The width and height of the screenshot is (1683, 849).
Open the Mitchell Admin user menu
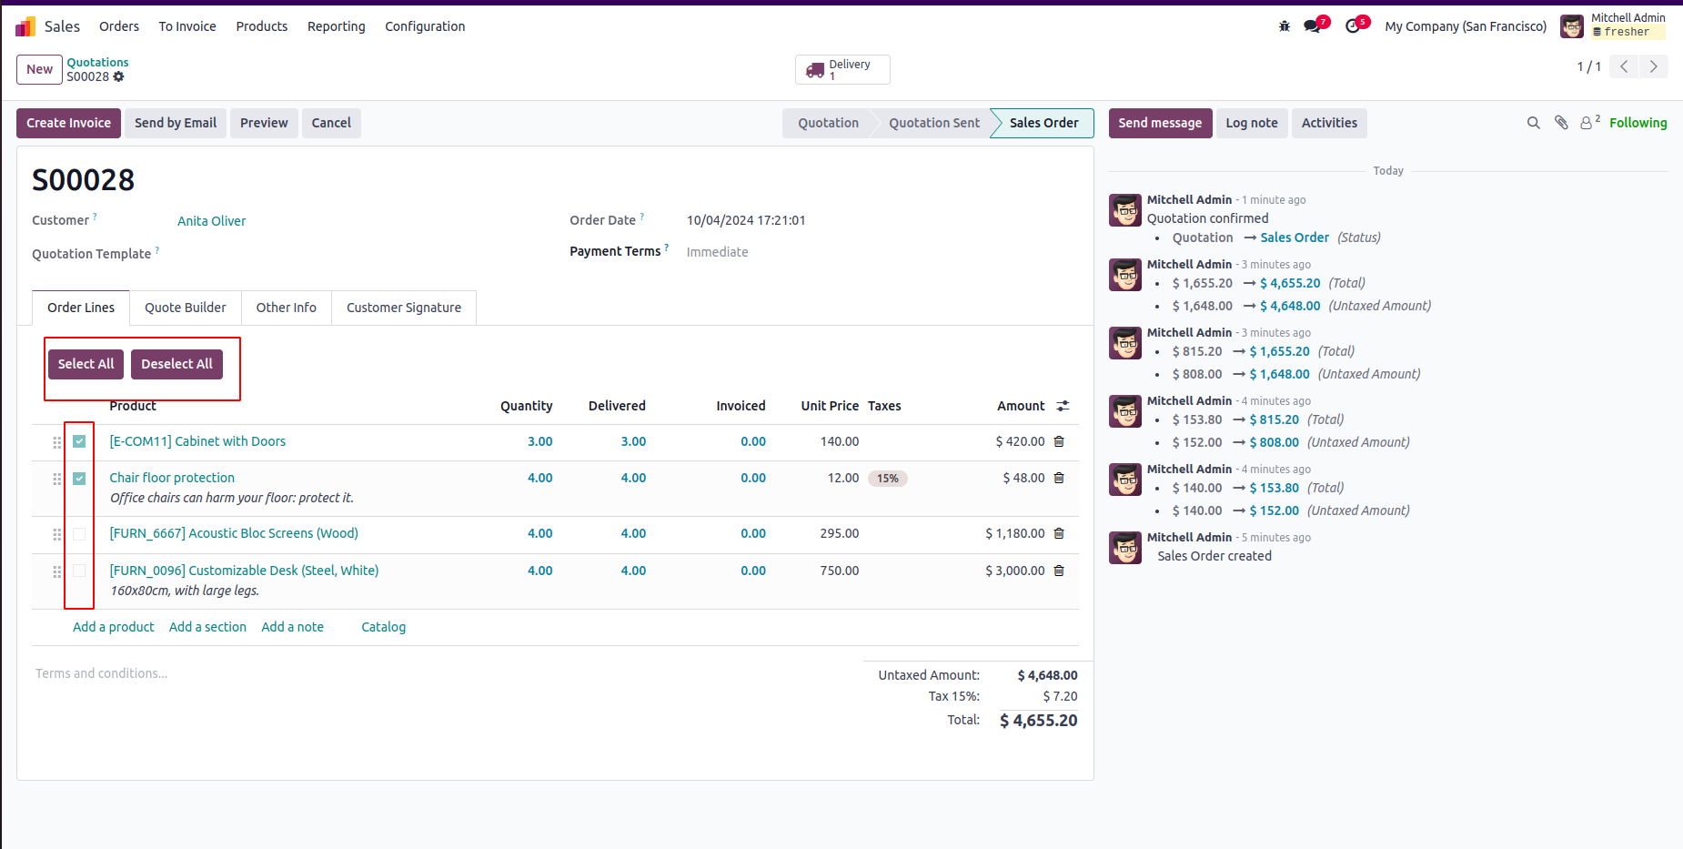(x=1612, y=25)
